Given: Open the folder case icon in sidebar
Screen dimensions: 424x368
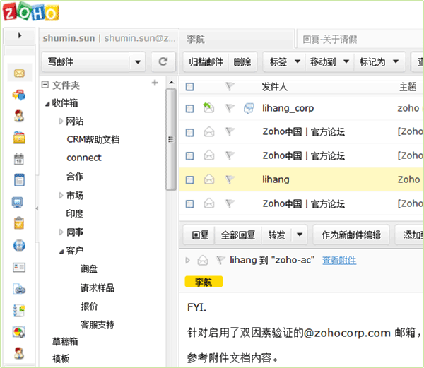Looking at the screenshot, I should 19,138.
